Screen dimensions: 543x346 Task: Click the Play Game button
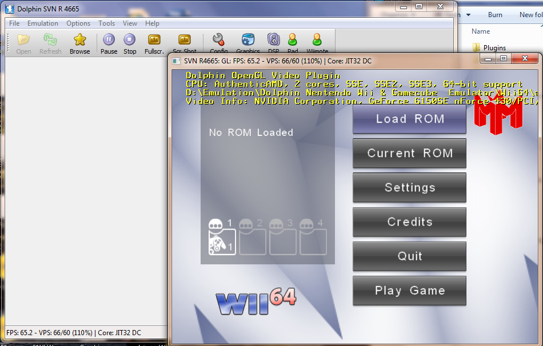(x=409, y=291)
